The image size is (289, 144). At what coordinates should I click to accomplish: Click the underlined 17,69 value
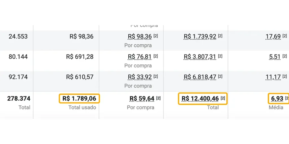(x=273, y=37)
